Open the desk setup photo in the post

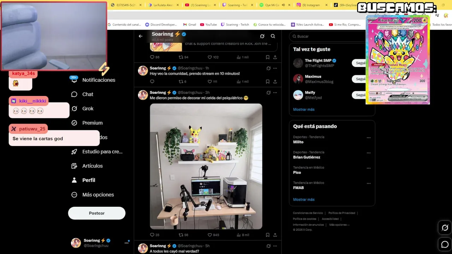click(206, 166)
